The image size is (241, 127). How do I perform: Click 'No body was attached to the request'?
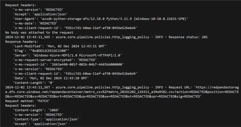pos(39,33)
